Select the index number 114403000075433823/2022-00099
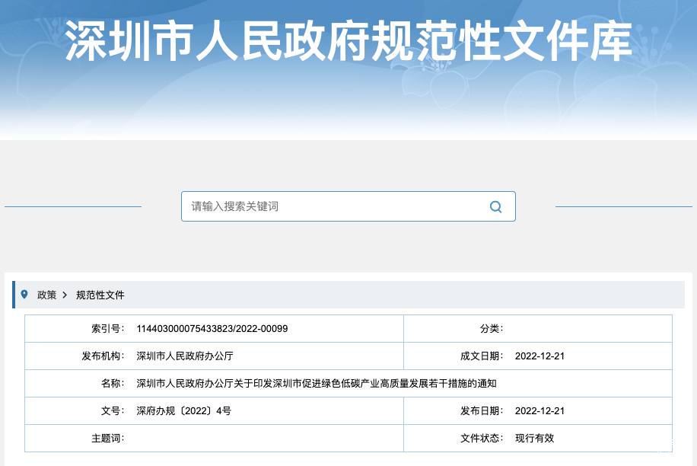Screen dimensions: 697x466 tap(212, 329)
